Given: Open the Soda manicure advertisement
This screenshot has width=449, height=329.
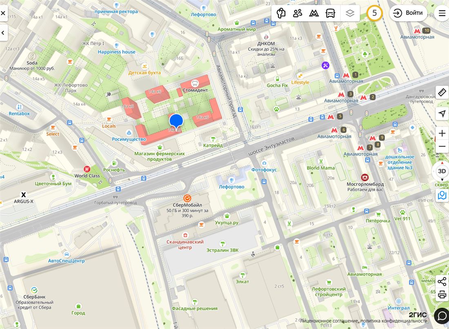Looking at the screenshot, I should [x=32, y=62].
